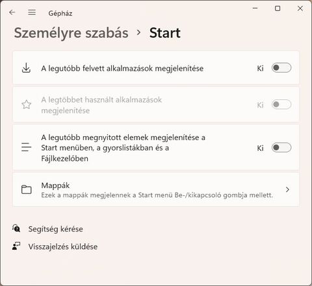The image size is (312, 286).
Task: Click the back arrow icon
Action: (12, 12)
